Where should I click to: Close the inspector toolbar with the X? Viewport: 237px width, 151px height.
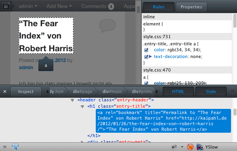[5, 91]
